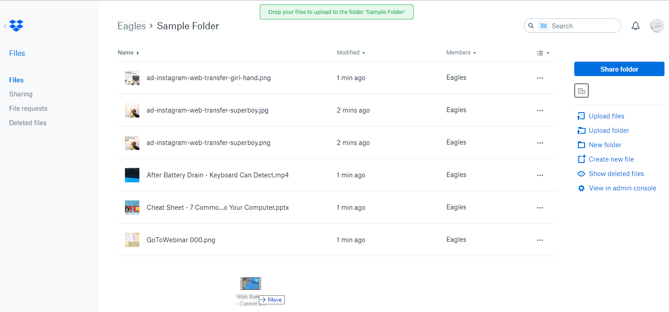Click the team folder icon below Share folder
669x312 pixels.
click(x=581, y=90)
